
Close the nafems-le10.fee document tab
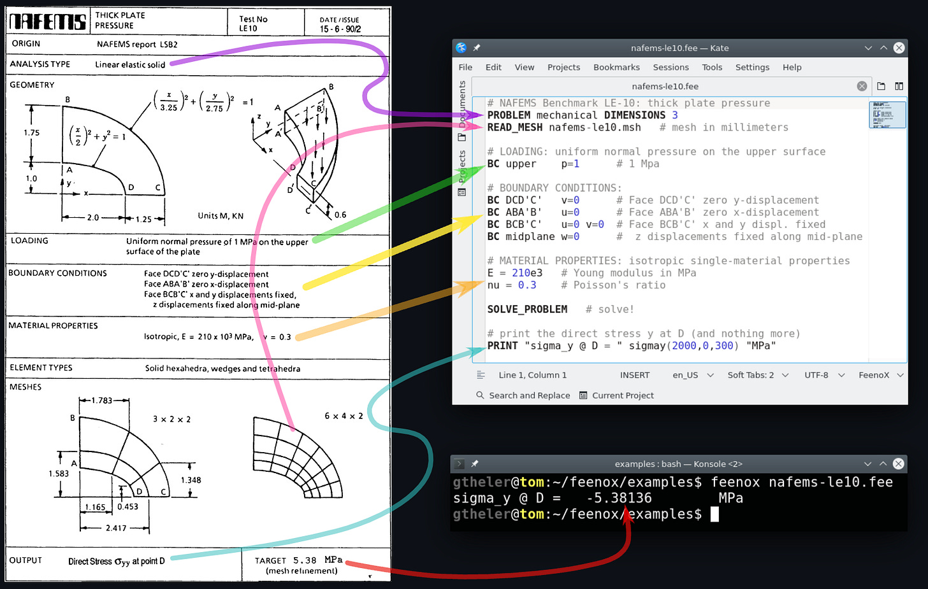tap(862, 86)
